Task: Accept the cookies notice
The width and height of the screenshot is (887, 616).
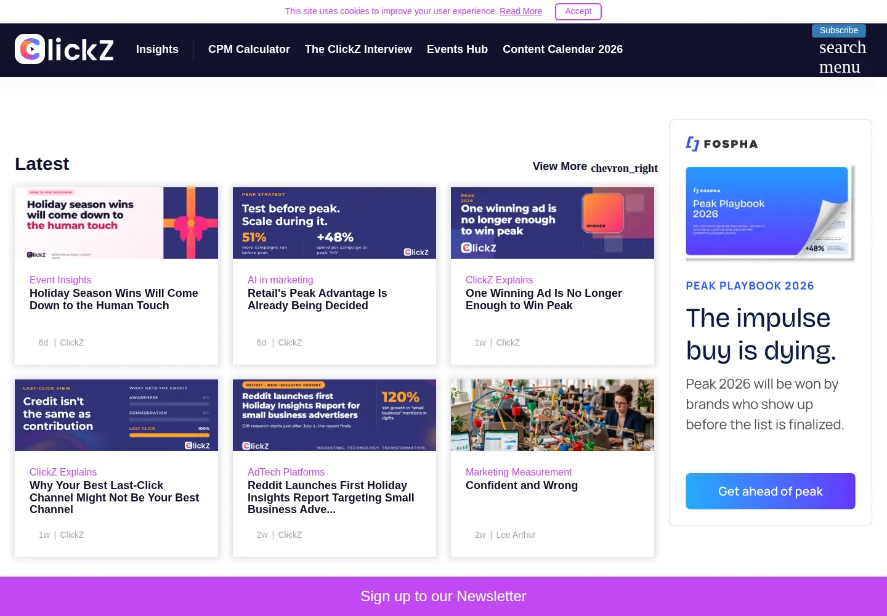Action: point(578,12)
